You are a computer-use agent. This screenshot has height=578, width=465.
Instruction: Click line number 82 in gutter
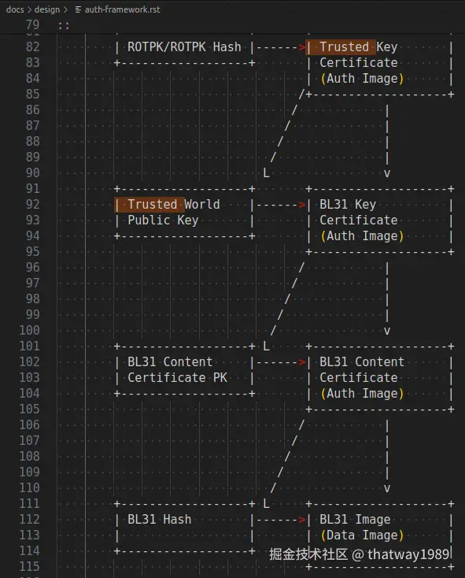pyautogui.click(x=32, y=46)
